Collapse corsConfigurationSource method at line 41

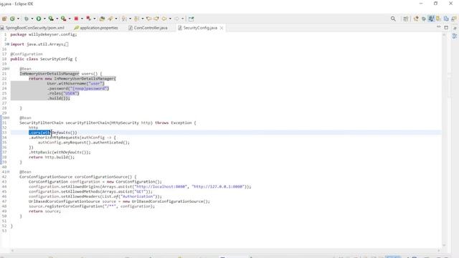pyautogui.click(x=8, y=172)
